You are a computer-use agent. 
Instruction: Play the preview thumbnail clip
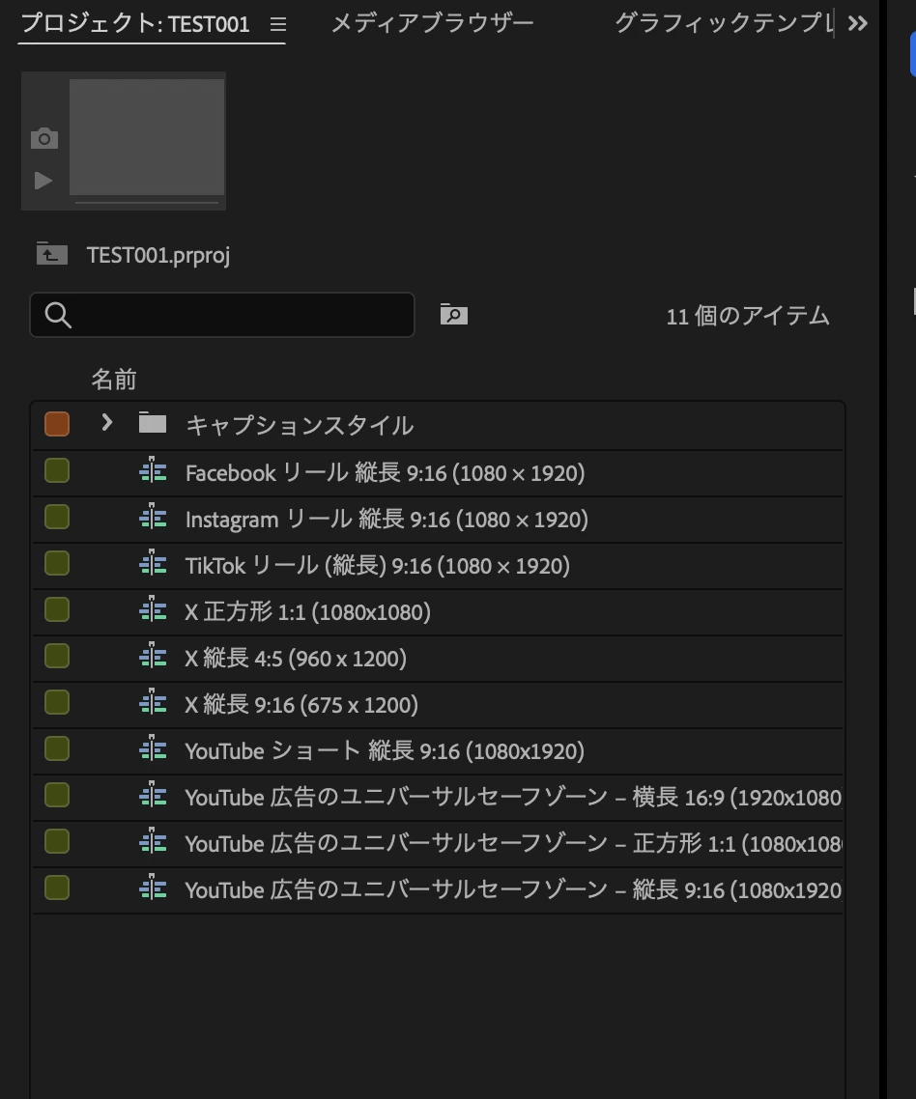(43, 181)
